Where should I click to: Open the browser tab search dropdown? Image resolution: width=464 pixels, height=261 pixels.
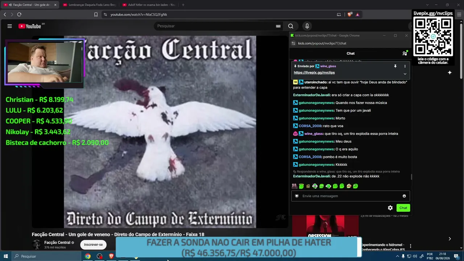click(427, 5)
